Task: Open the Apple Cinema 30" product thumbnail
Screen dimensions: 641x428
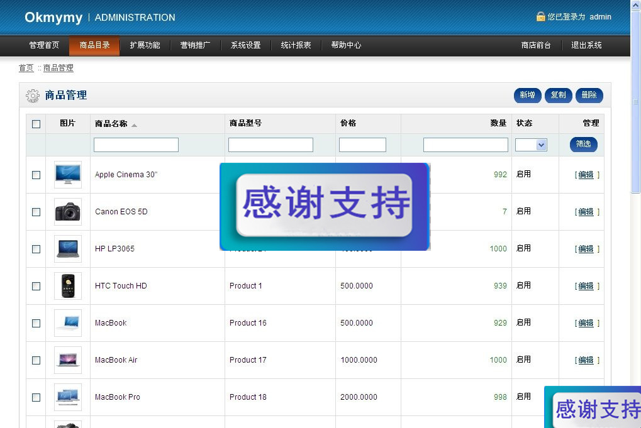Action: point(68,174)
